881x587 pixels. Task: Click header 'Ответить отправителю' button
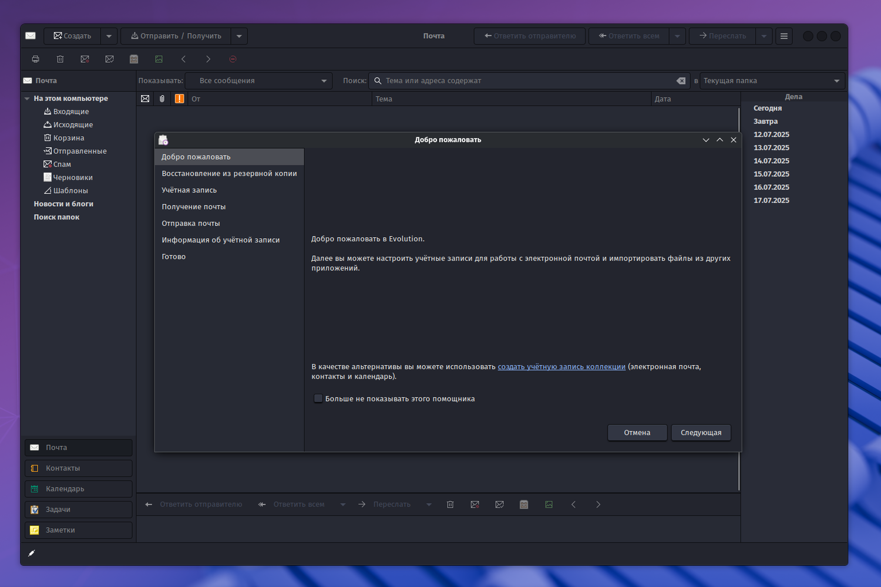click(x=530, y=36)
